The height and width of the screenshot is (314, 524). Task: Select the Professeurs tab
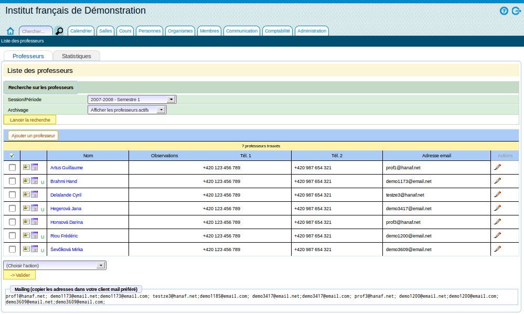tap(28, 56)
